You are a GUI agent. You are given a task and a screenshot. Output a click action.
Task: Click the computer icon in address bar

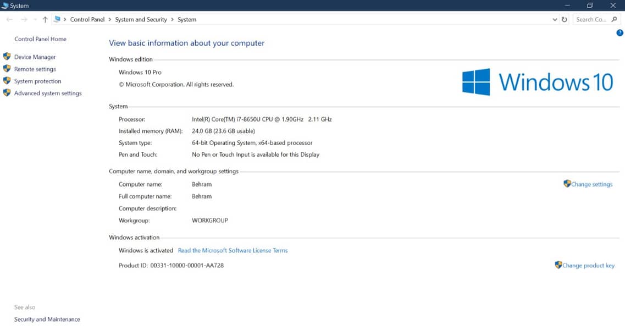point(57,19)
